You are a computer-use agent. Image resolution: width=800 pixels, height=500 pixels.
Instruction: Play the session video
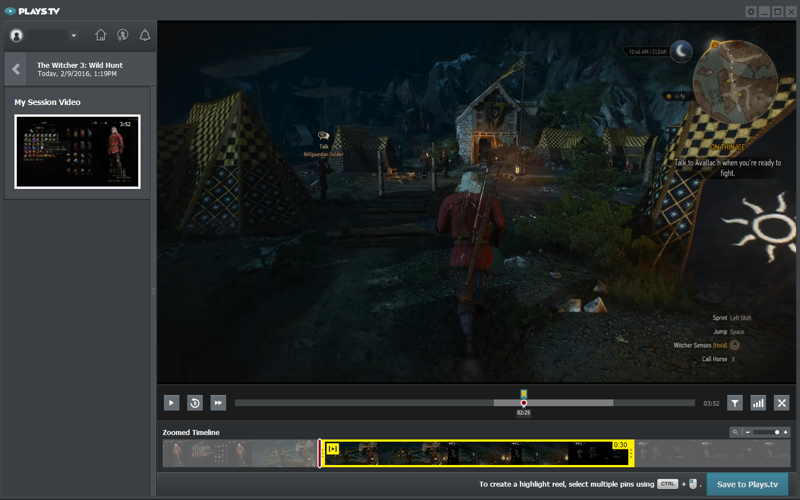coord(171,403)
